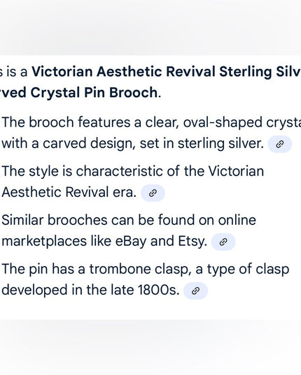
Task: Open source link after 'set in sterling silver'
Action: [x=280, y=145]
